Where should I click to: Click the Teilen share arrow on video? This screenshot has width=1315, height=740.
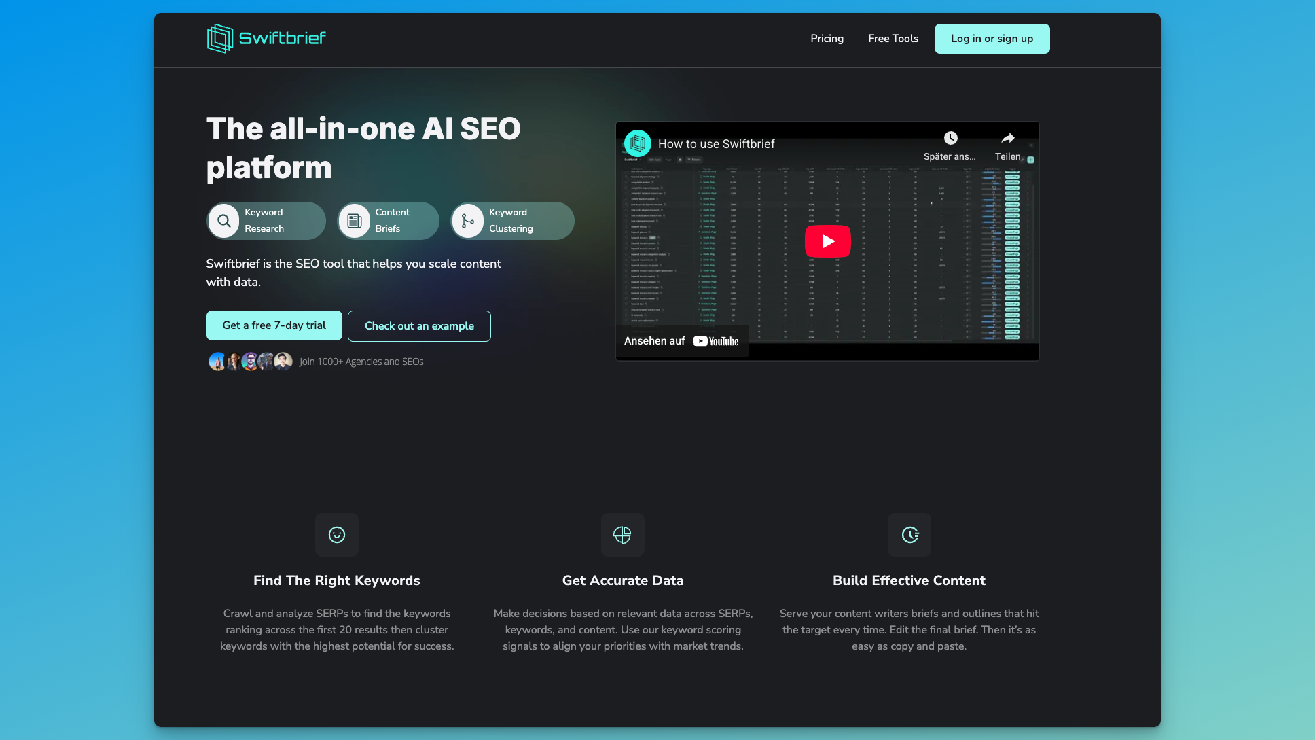click(1008, 139)
